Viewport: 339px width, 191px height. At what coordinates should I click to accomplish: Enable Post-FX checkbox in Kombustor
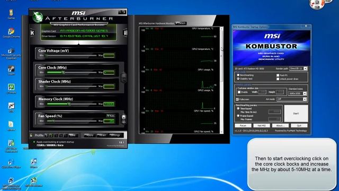[x=278, y=75]
